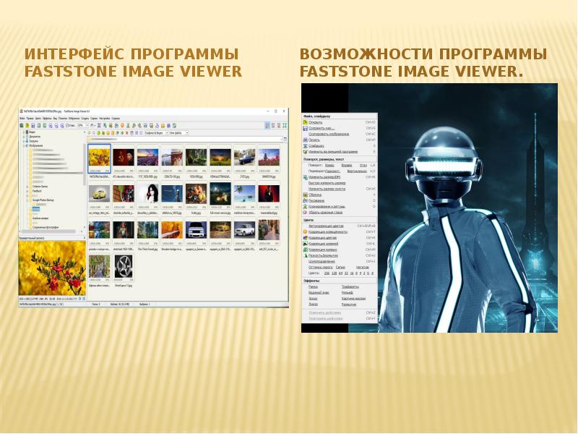The height and width of the screenshot is (434, 578).
Task: Select the Google Photos Backup folder
Action: (43, 200)
